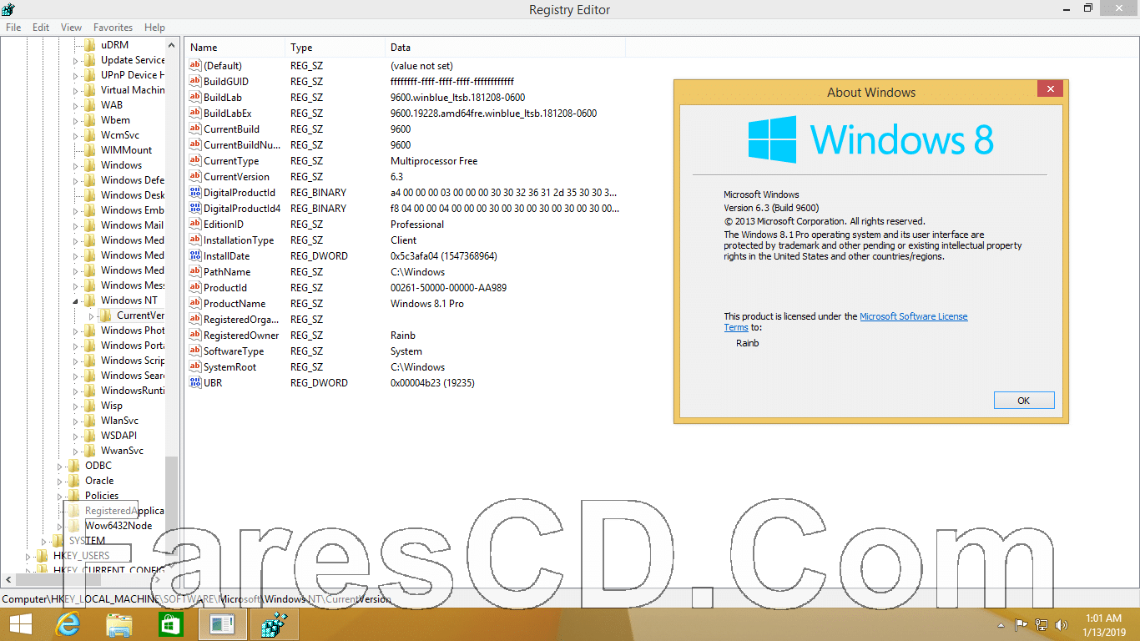Image resolution: width=1140 pixels, height=641 pixels.
Task: Select the CurrentVersion value icon
Action: click(x=196, y=177)
